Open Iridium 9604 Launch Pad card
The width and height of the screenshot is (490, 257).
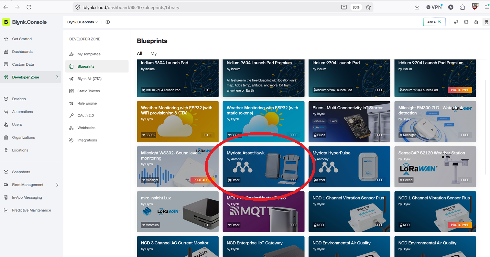point(178,78)
